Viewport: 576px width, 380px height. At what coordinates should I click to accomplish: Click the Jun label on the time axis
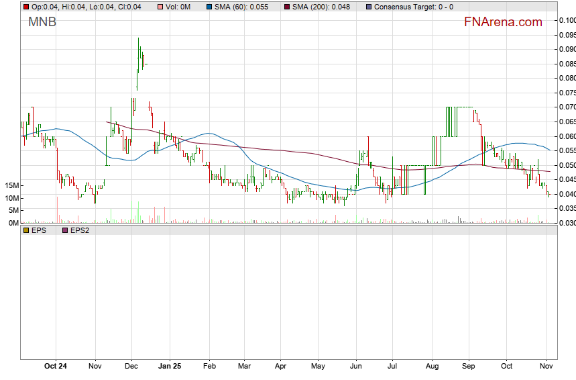click(x=356, y=367)
